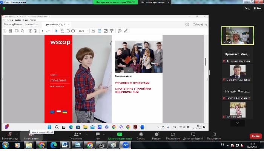Open Google Chrome from the Windows taskbar
264x151 pixels.
tap(41, 145)
